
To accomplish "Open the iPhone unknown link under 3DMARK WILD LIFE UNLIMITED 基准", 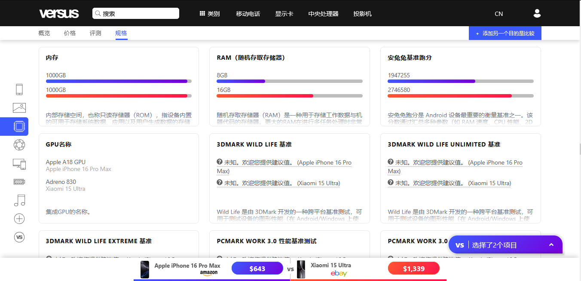I will point(455,167).
